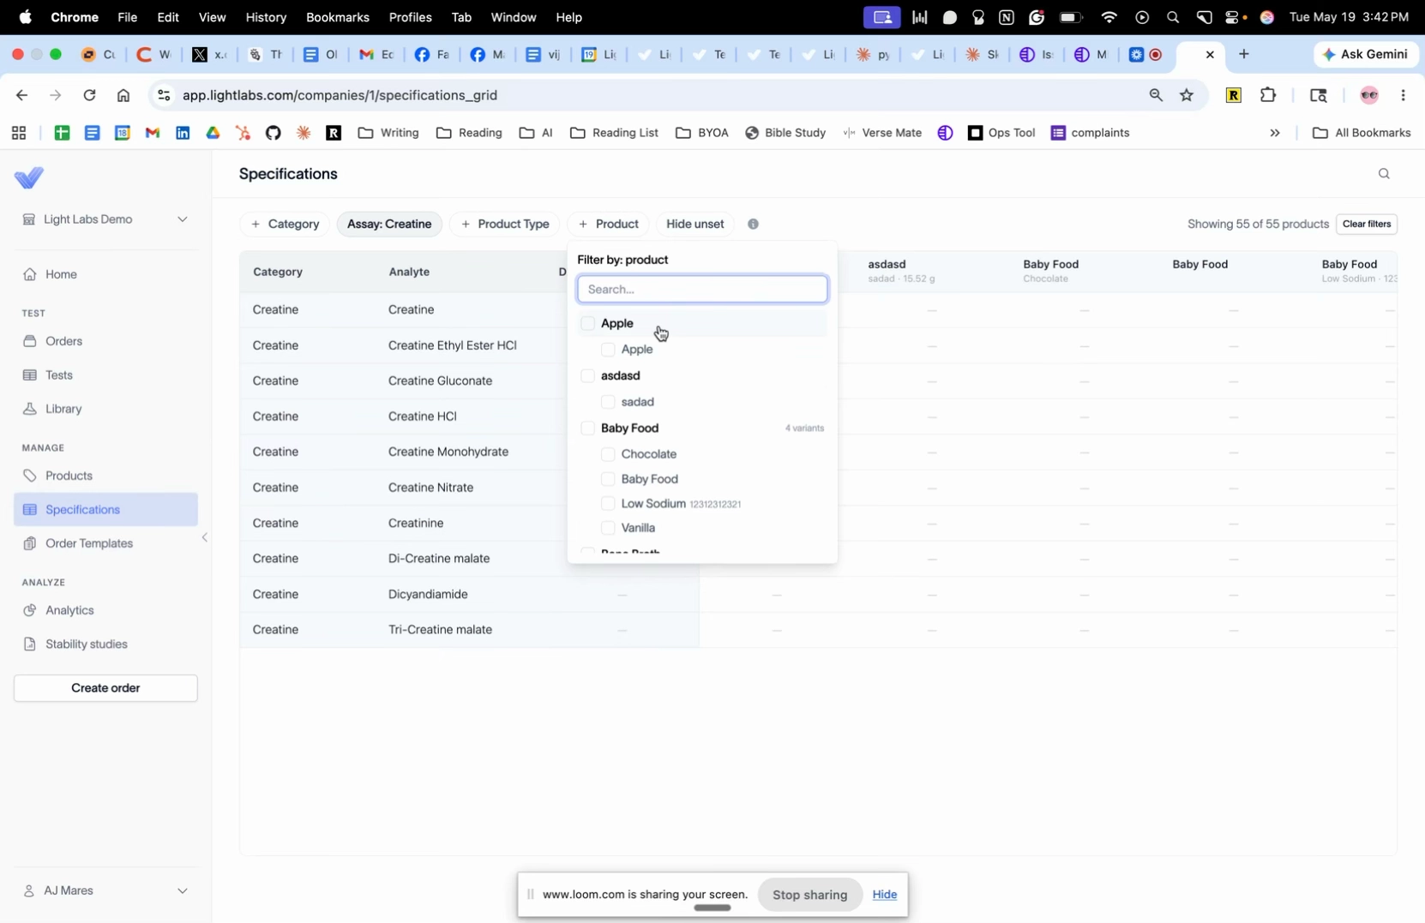Screen dimensions: 1425x923
Task: Open the Product Type filter dropdown
Action: pyautogui.click(x=505, y=225)
